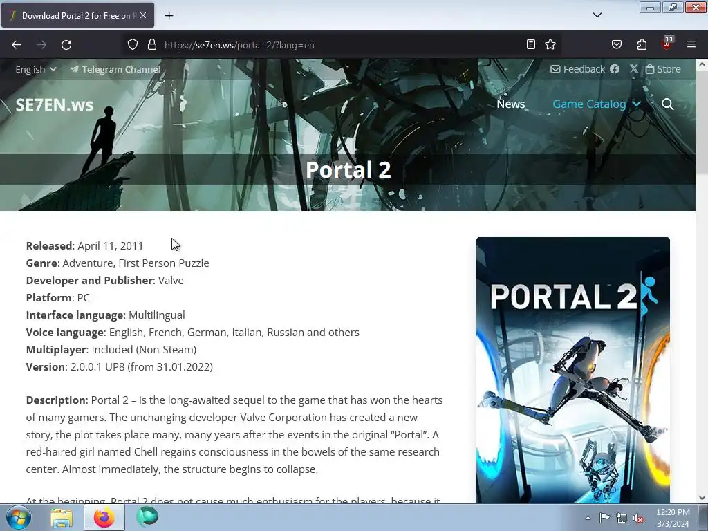This screenshot has height=531, width=708.
Task: Show desktop button at taskbar end
Action: pos(703,517)
